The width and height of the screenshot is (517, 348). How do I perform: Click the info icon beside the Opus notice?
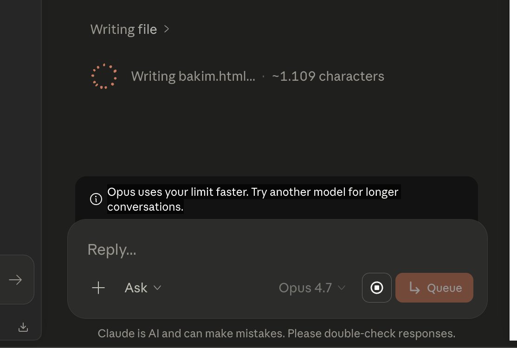click(x=96, y=199)
